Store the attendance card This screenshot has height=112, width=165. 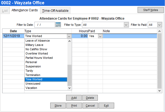58,106
